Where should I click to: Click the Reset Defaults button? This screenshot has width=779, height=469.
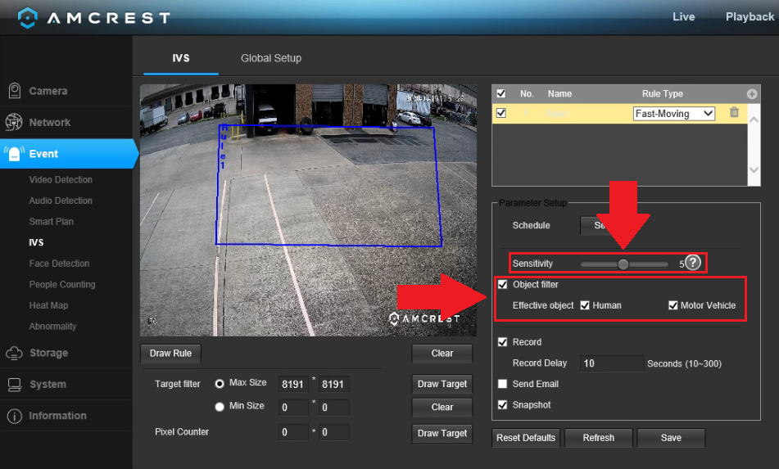526,438
